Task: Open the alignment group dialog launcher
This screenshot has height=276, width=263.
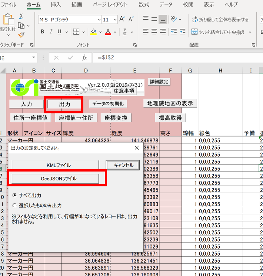Action: coord(253,45)
